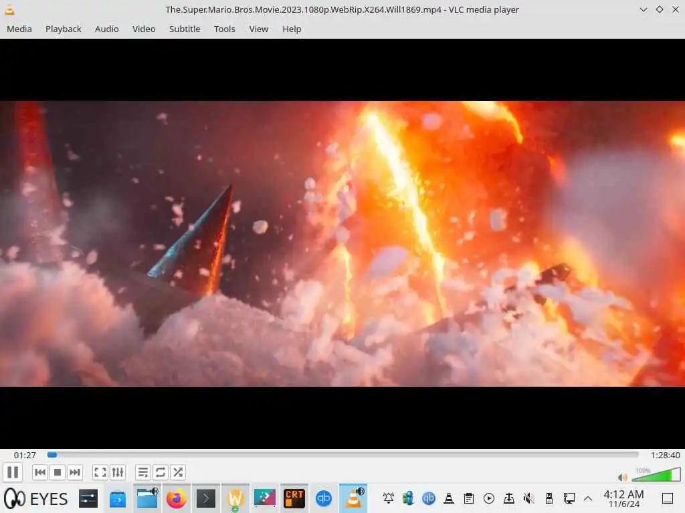Click the total duration 1:28:40 label
The image size is (685, 513).
click(x=665, y=455)
